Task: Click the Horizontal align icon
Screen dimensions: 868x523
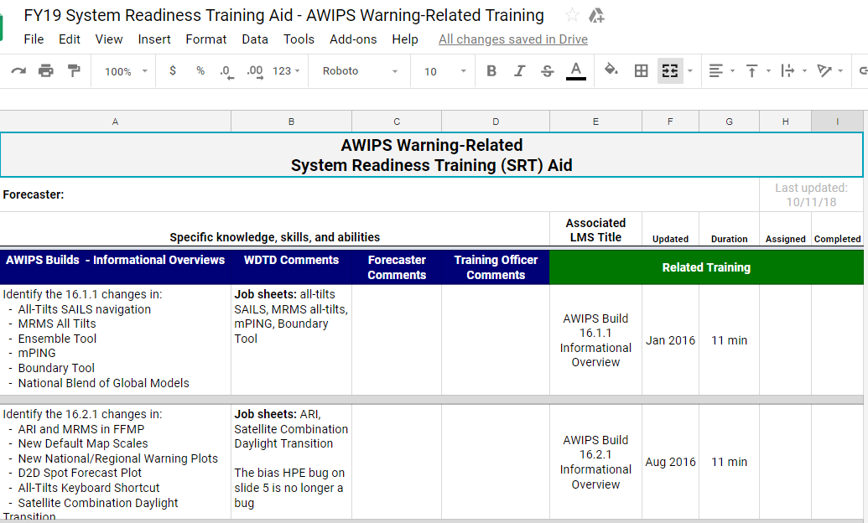Action: [x=715, y=71]
